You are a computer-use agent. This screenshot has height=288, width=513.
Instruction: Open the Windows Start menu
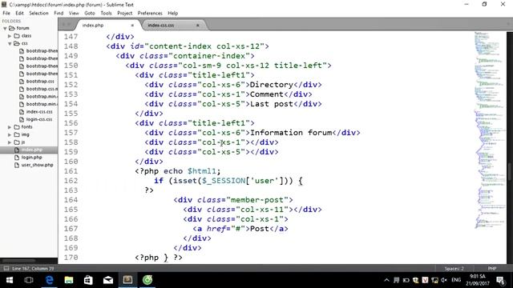(10, 280)
